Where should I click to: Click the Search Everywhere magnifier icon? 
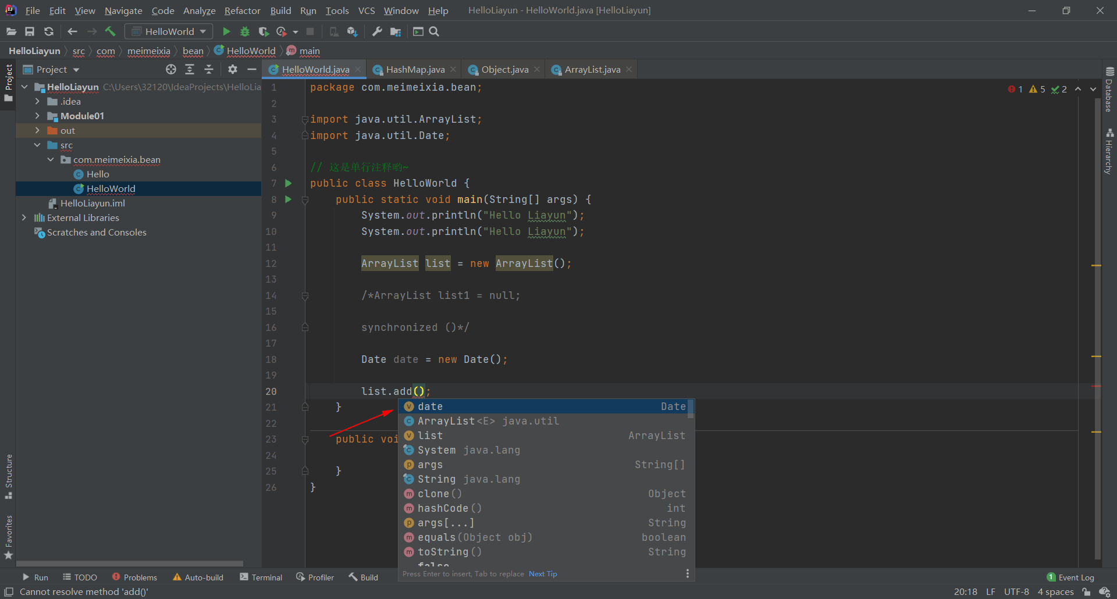pyautogui.click(x=434, y=31)
